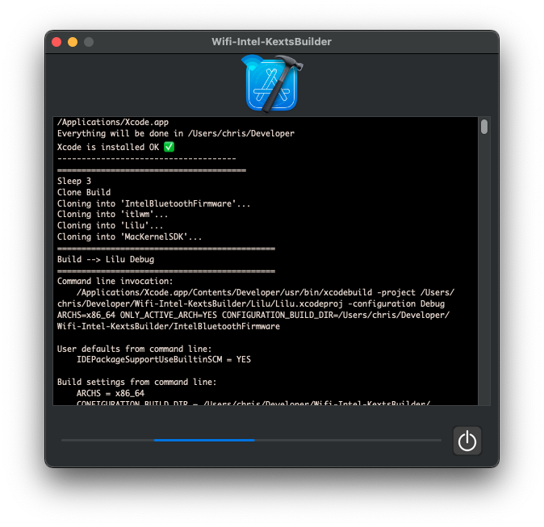Click 'Wifi-Intel-KextsBuilder/IntelBluetoothFirmware' path line
The image size is (544, 527).
tap(168, 327)
